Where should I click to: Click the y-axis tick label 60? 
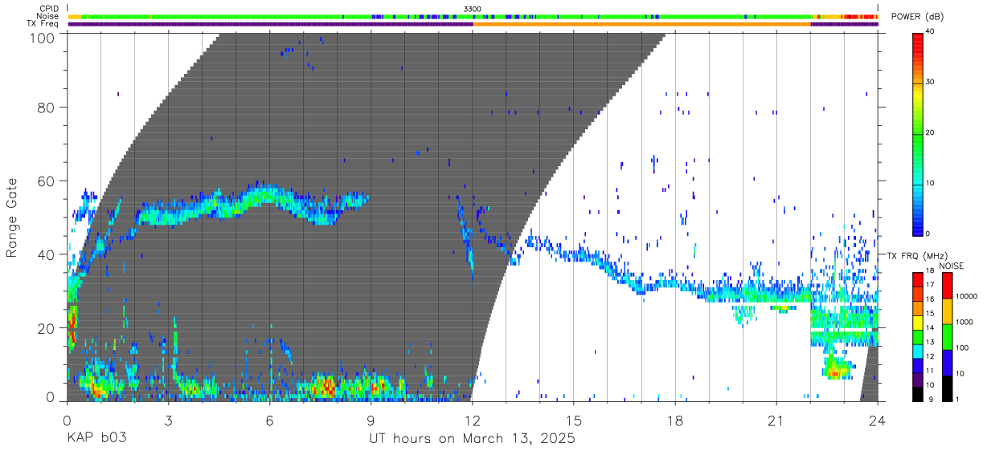click(x=47, y=181)
